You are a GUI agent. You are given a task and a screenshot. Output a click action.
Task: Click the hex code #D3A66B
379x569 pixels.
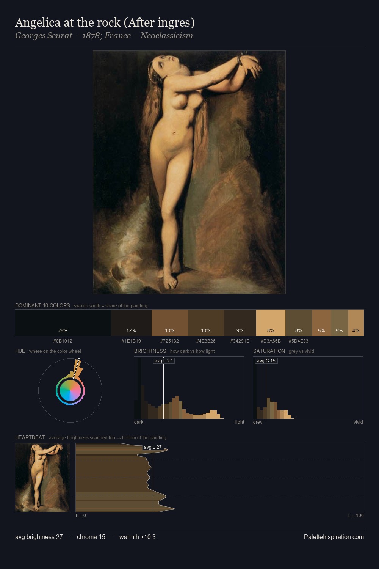coord(271,341)
